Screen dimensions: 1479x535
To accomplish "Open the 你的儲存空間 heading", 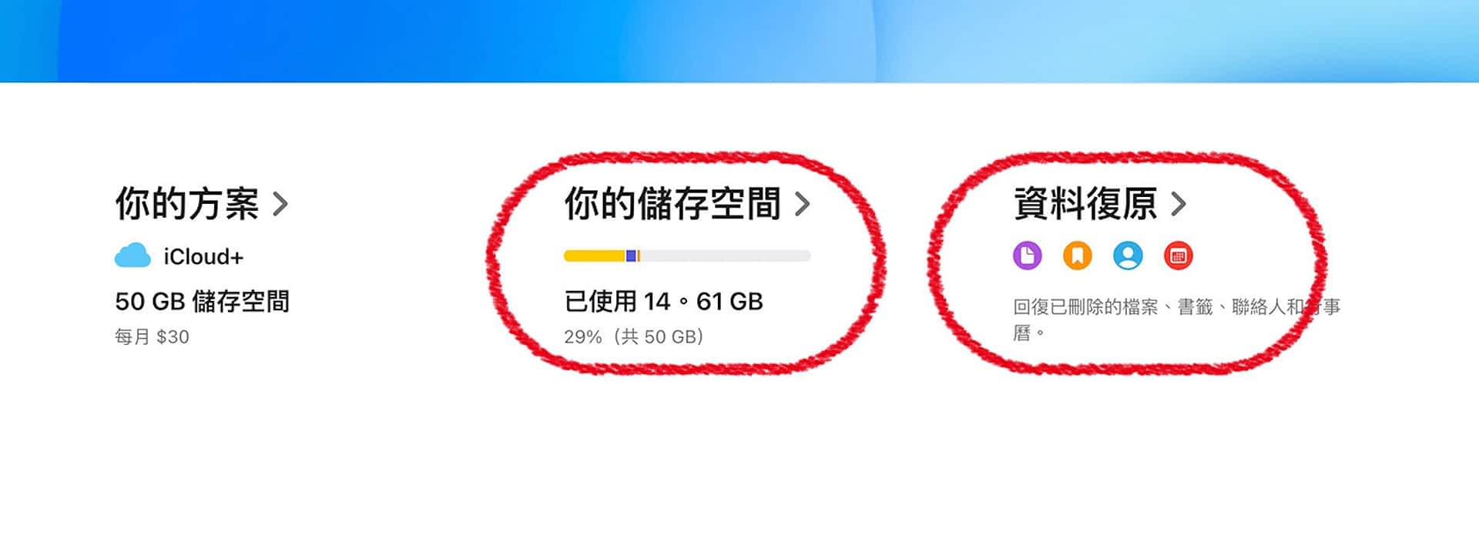I will coord(672,204).
